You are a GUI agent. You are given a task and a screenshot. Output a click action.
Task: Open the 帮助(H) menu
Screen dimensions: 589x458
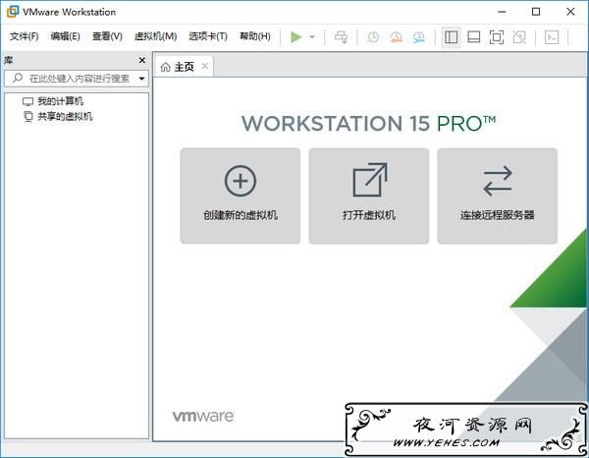coord(255,36)
